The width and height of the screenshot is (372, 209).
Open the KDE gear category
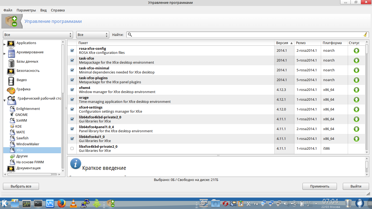click(x=12, y=126)
